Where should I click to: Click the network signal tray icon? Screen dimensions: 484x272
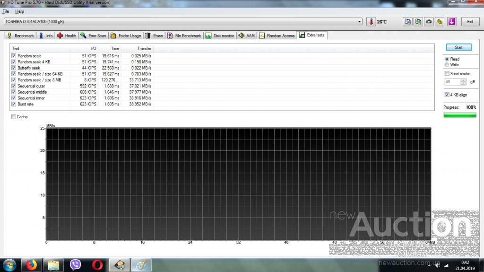coord(446,265)
